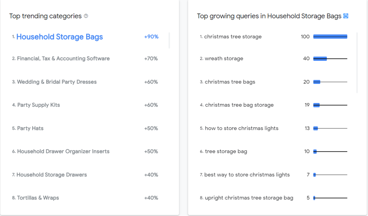Screen dimensions: 368x216
Task: Click the bar for christmas tree storage
Action: [x=330, y=37]
